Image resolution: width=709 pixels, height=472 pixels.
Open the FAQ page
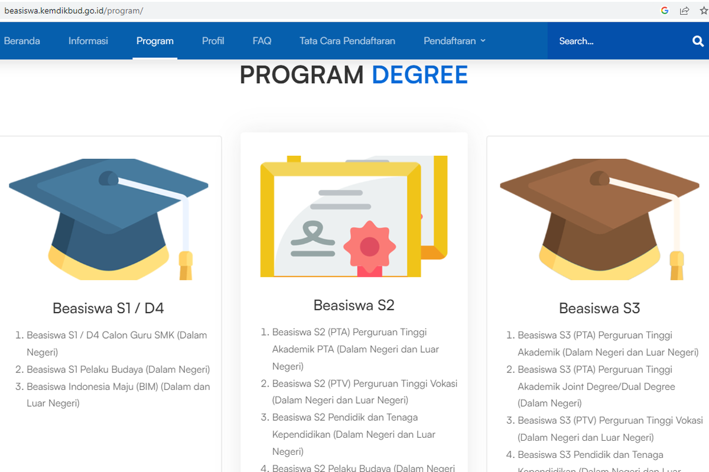(x=262, y=41)
